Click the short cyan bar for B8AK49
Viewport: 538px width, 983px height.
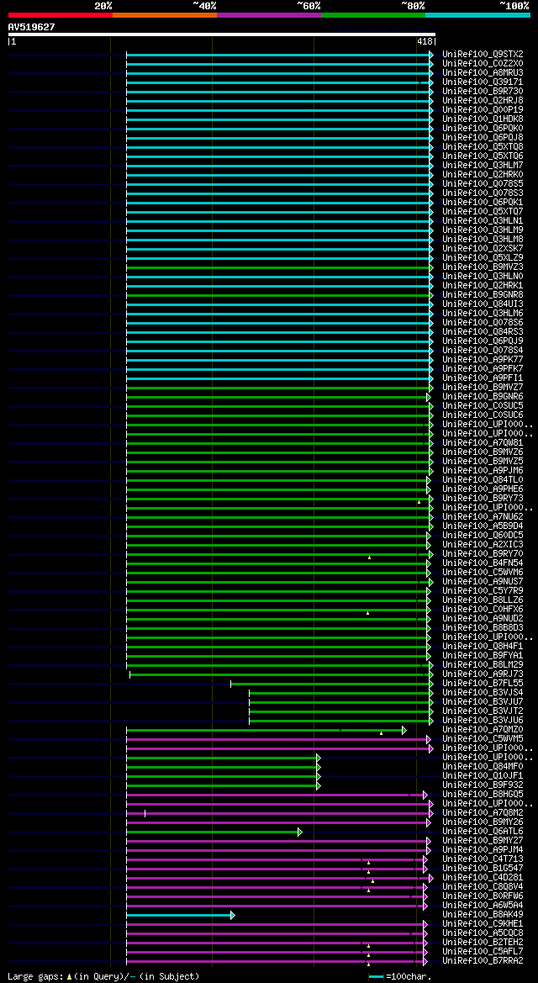coord(181,915)
